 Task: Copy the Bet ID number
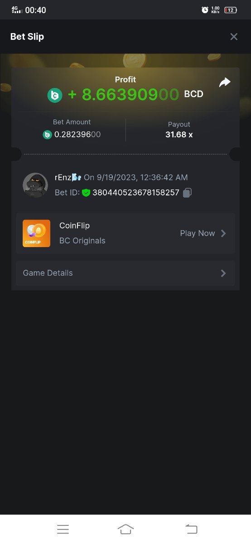[x=187, y=193]
